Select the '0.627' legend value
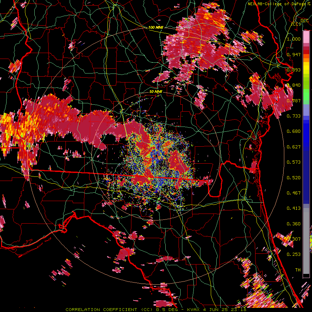The image size is (312, 312). click(294, 147)
